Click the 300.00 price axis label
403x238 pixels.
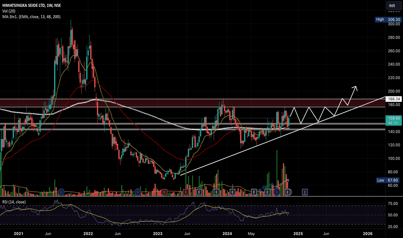click(394, 24)
